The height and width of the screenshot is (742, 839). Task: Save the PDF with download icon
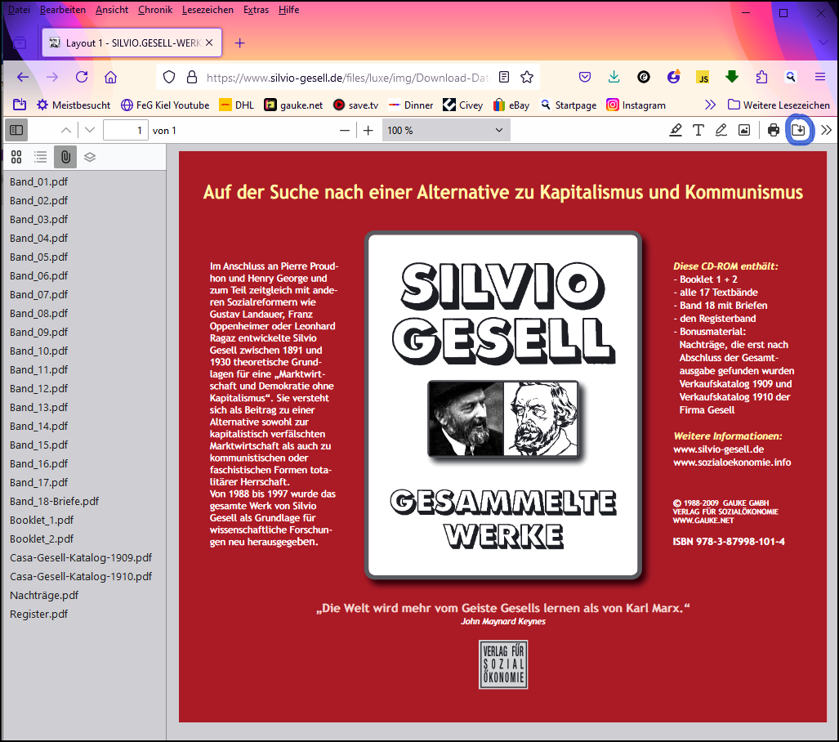pos(798,130)
